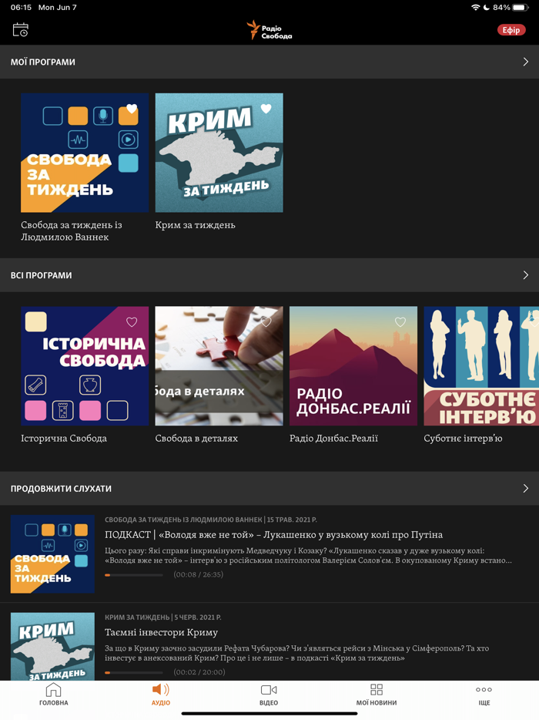The width and height of the screenshot is (539, 720).
Task: Go to the Головна home tab
Action: click(x=54, y=695)
